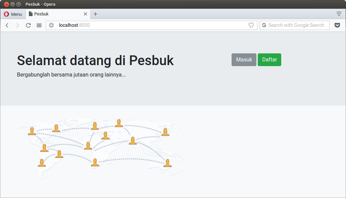
Task: Click the Selamat datang di Pesbuk heading
Action: [x=95, y=60]
